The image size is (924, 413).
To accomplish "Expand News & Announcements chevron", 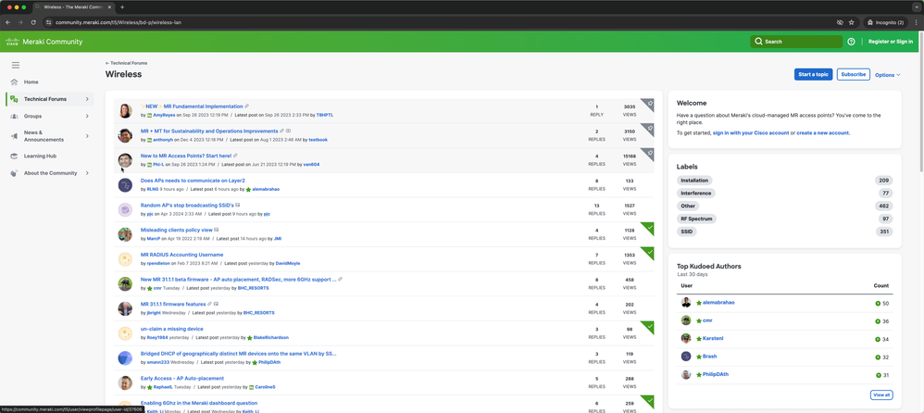I will (87, 136).
